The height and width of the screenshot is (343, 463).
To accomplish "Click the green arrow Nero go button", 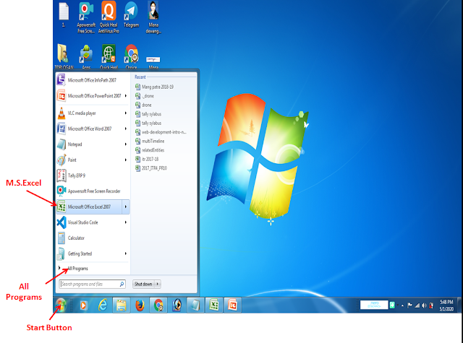I will pos(392,305).
